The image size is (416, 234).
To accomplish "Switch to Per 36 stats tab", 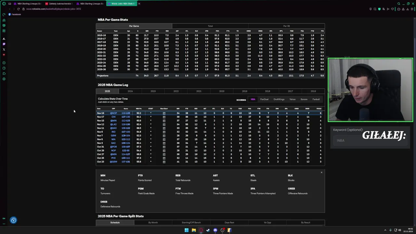I will tap(286, 26).
